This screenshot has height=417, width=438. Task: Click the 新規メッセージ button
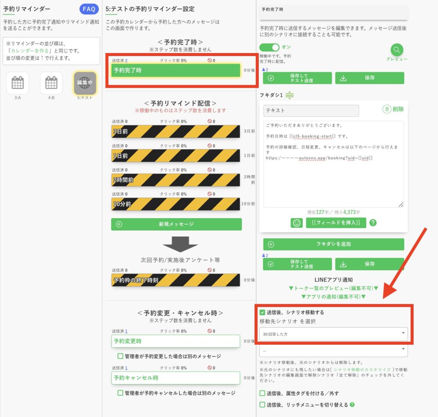click(x=176, y=224)
